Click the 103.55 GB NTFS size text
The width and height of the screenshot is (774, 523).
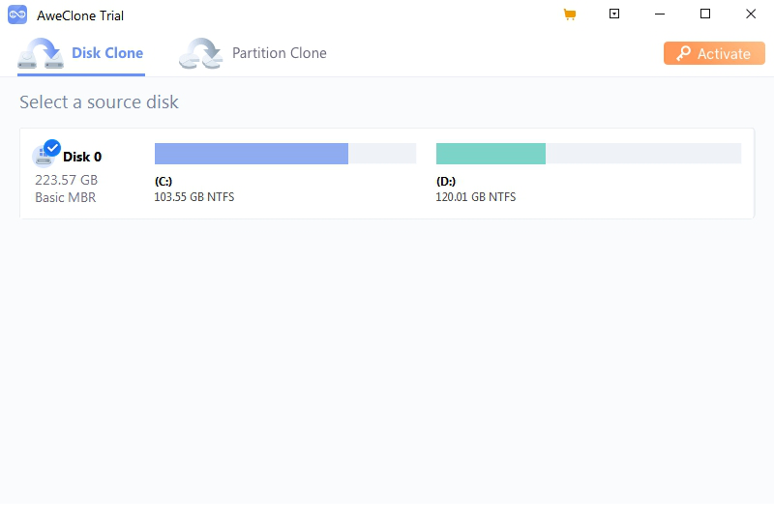pyautogui.click(x=194, y=197)
